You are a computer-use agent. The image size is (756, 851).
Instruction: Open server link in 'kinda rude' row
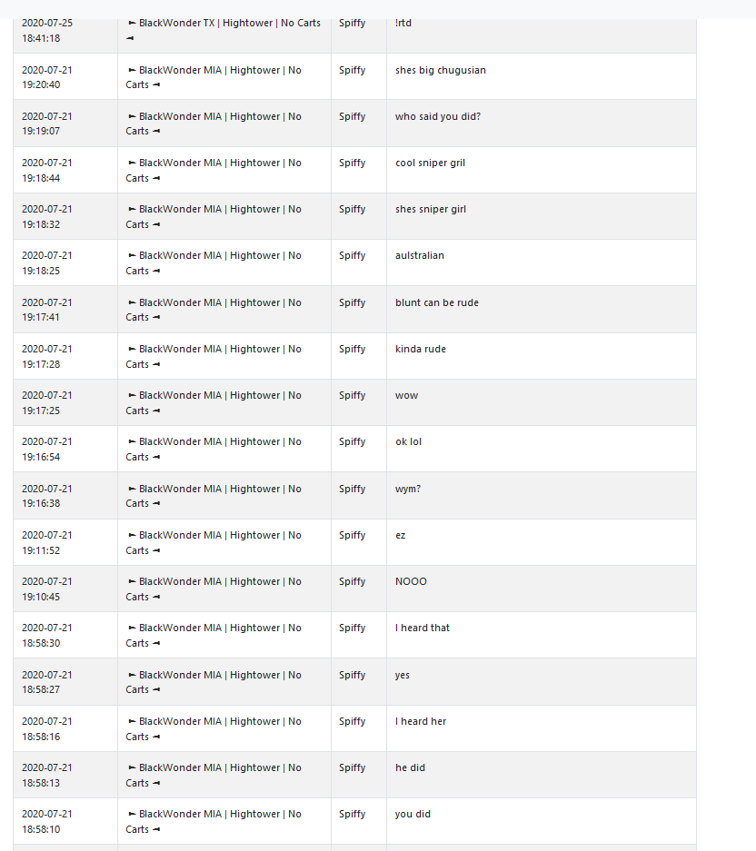(214, 357)
